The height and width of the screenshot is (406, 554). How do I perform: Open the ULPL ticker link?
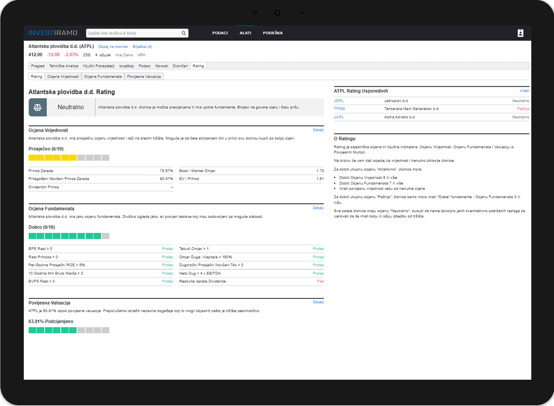point(339,117)
